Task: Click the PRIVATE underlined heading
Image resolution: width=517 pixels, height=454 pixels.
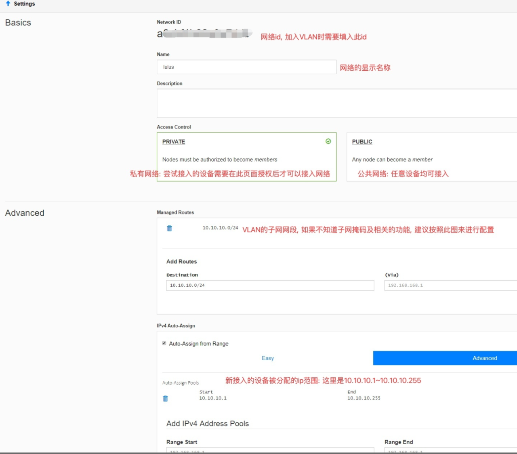Action: tap(174, 142)
